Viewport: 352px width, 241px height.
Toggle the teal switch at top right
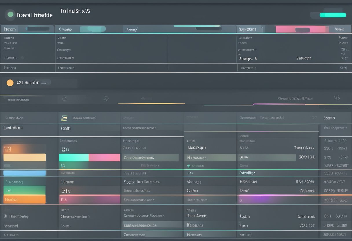(333, 15)
